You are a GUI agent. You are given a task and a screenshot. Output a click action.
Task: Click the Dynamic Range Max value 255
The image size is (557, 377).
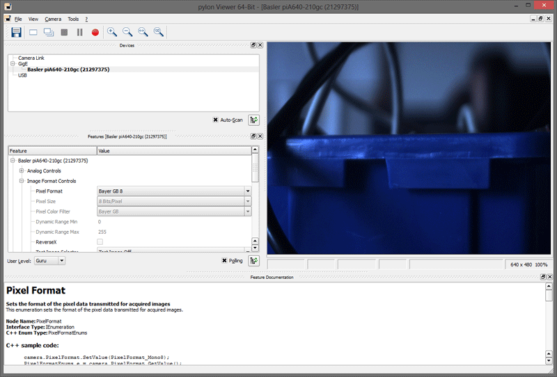pos(102,232)
